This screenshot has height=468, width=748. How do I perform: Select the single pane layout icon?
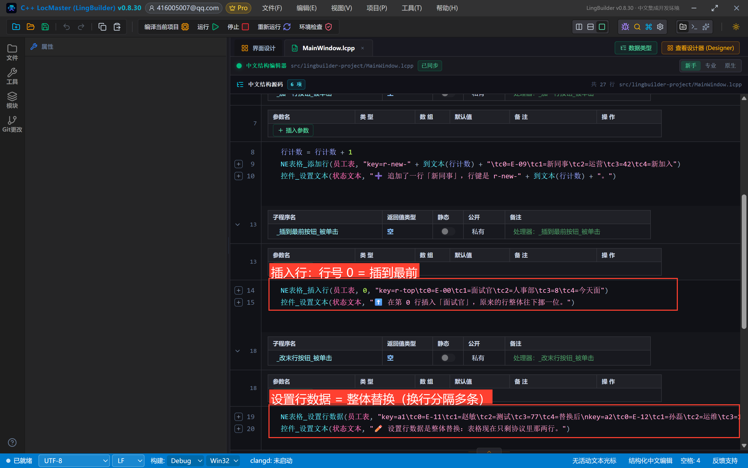602,27
